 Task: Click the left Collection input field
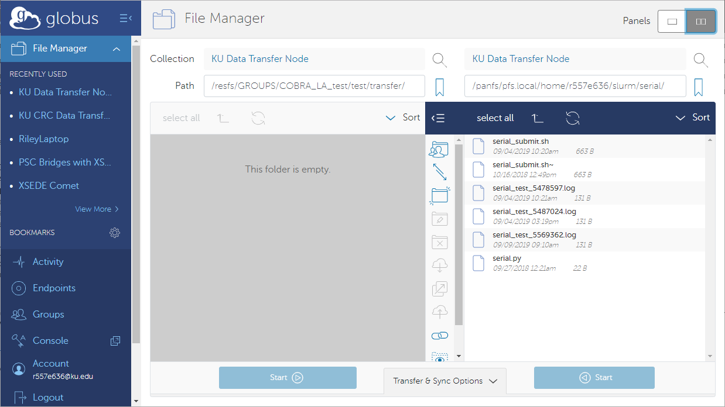click(x=314, y=59)
